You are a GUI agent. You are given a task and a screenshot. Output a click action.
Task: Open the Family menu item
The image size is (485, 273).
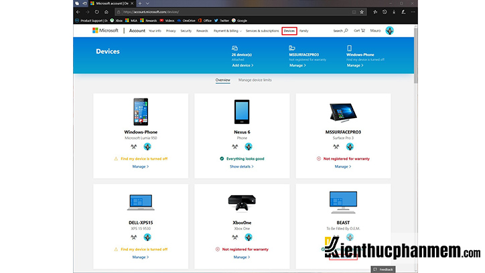pyautogui.click(x=303, y=31)
